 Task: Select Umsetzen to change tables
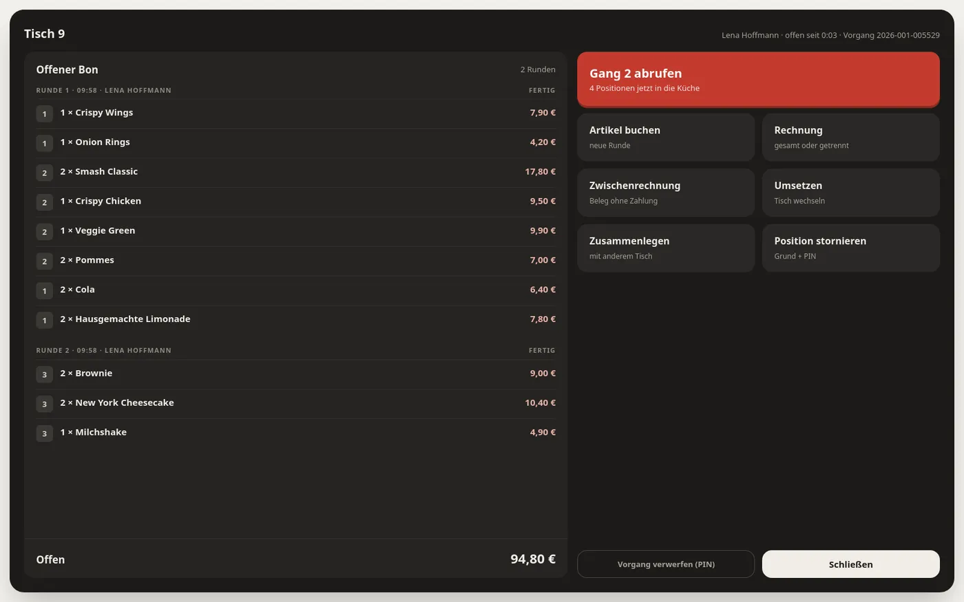[850, 193]
